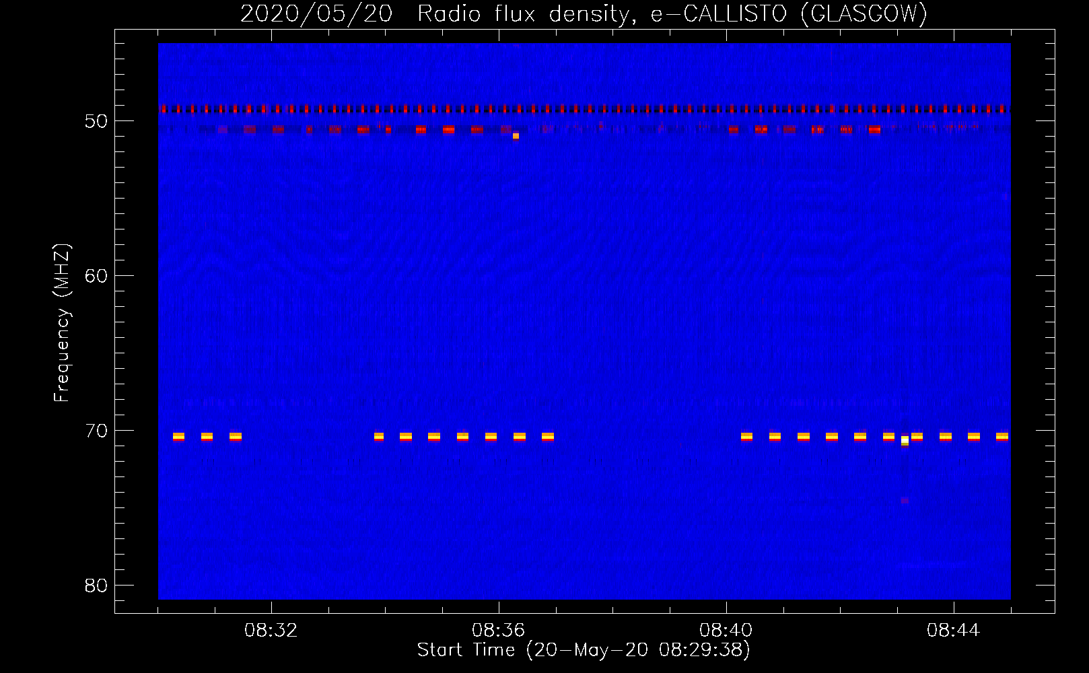Click the 08:40 time tick label
The image size is (1089, 673).
coord(726,631)
